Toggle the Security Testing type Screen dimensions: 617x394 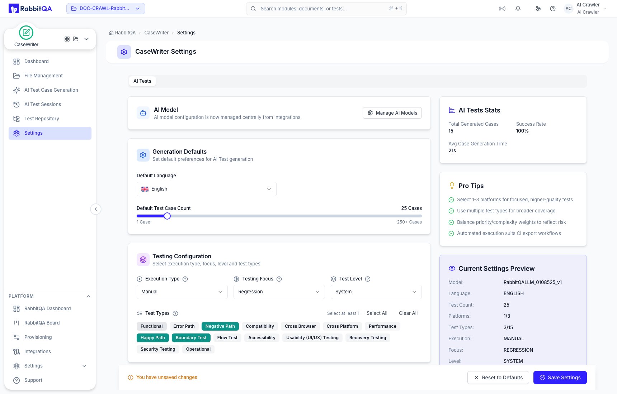158,349
